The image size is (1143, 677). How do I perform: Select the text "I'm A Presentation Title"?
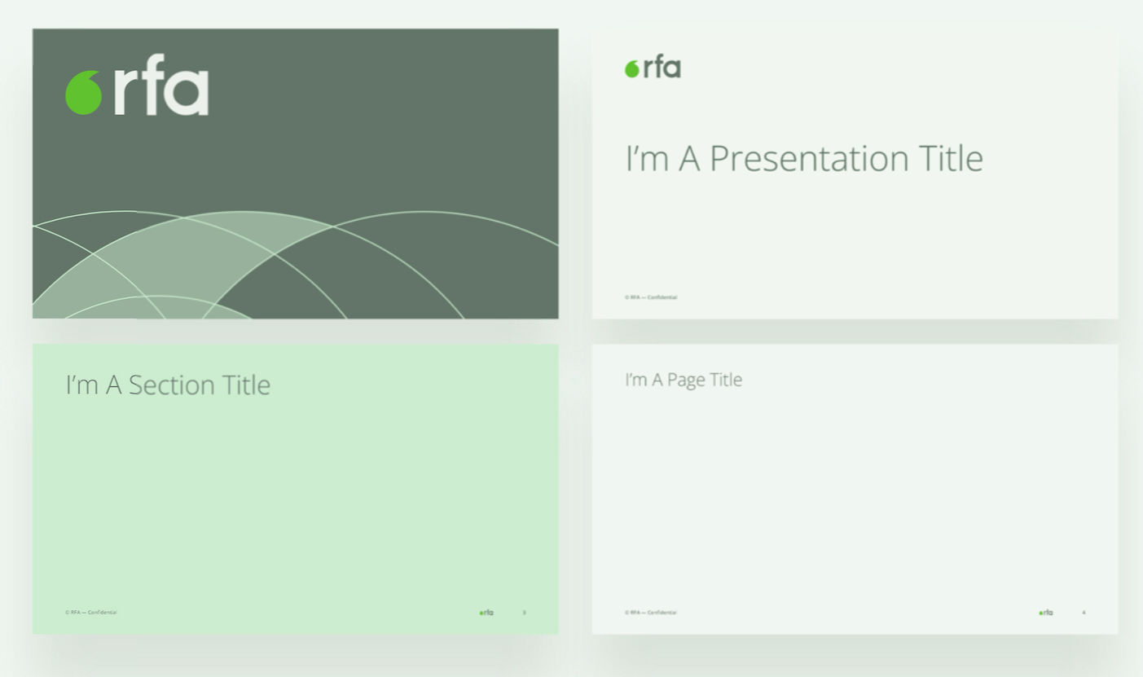804,158
